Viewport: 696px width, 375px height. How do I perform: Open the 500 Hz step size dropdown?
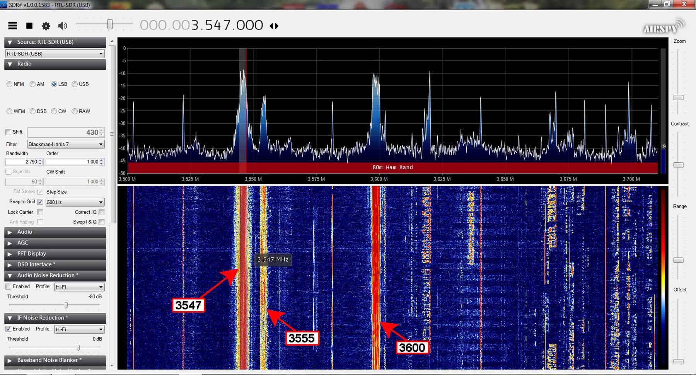point(75,202)
